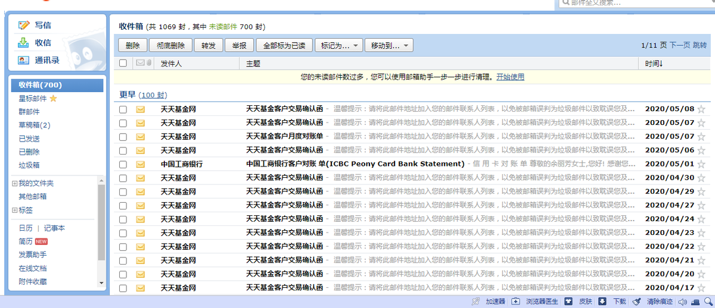Image resolution: width=715 pixels, height=308 pixels.
Task: Select checkbox of the 2020/04/30 email
Action: (x=123, y=178)
